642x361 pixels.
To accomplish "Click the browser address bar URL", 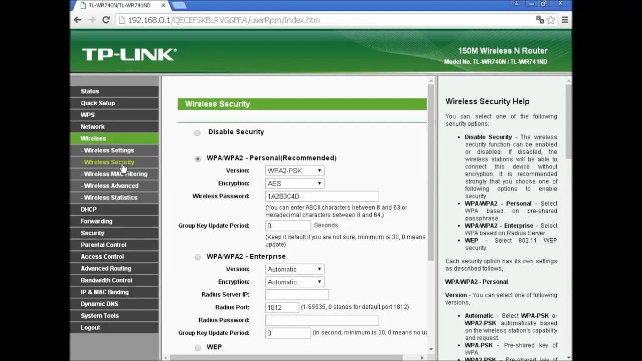I will click(x=224, y=20).
